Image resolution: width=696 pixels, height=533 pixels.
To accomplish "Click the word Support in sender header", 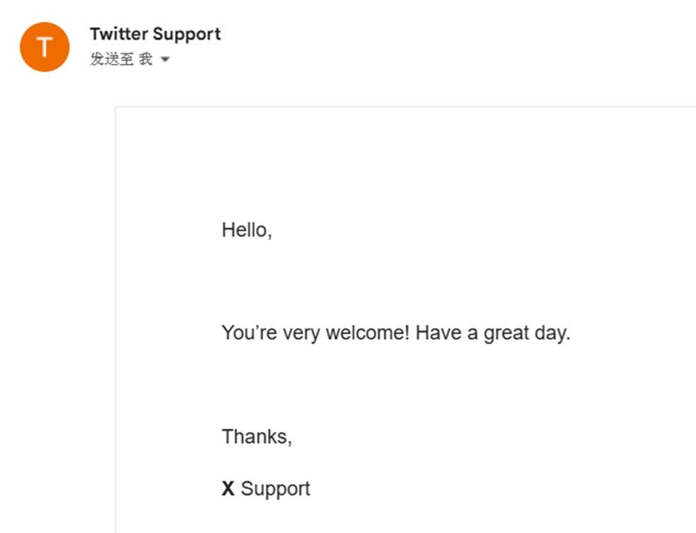I will (x=187, y=35).
